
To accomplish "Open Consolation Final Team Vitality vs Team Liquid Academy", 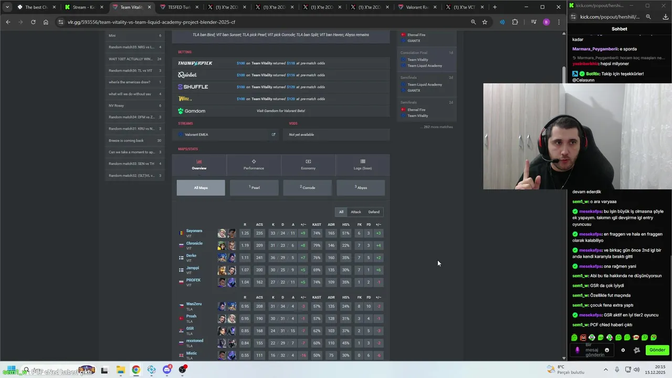I will (426, 59).
